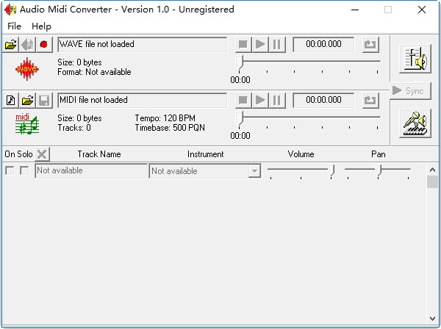
Task: Stop the MIDI player
Action: [243, 100]
